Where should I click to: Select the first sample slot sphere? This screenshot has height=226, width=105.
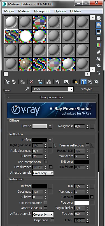(x=11, y=22)
